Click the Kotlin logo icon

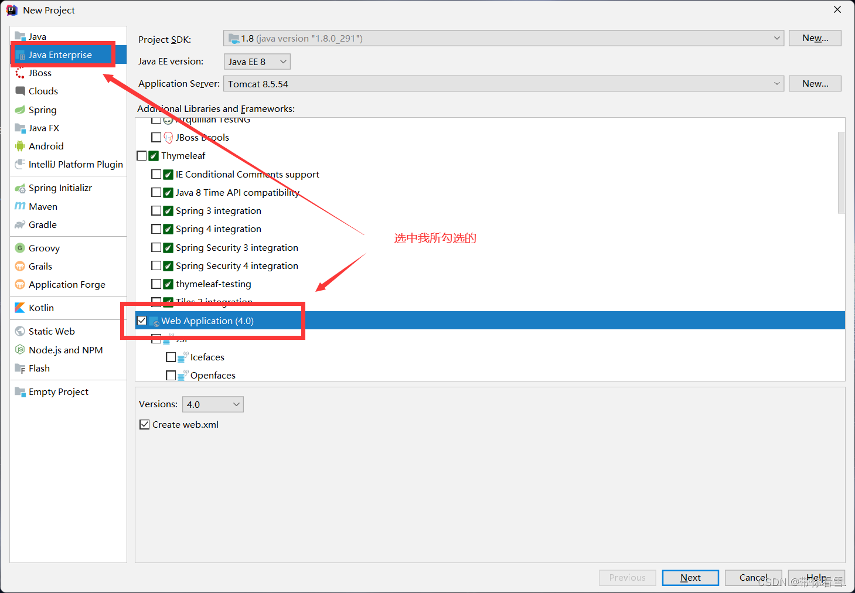[x=20, y=308]
